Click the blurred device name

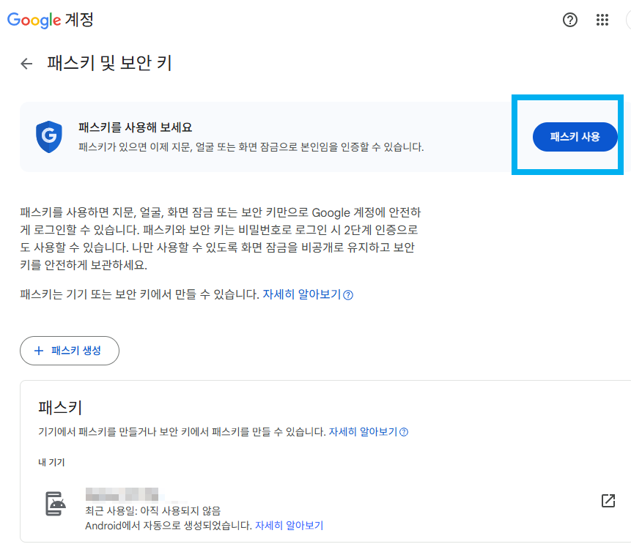coord(122,494)
